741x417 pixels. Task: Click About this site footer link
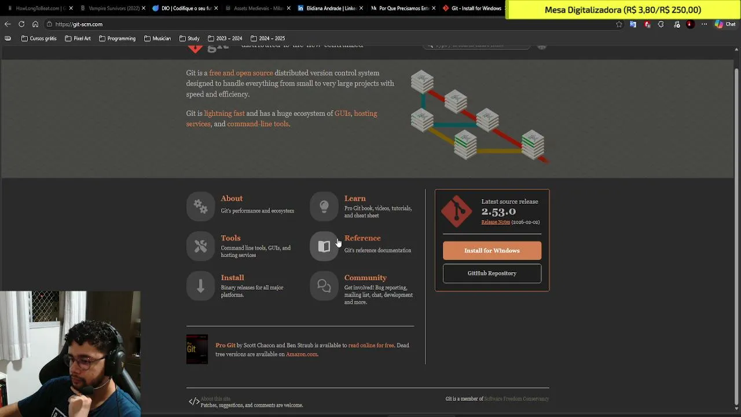[x=215, y=399]
